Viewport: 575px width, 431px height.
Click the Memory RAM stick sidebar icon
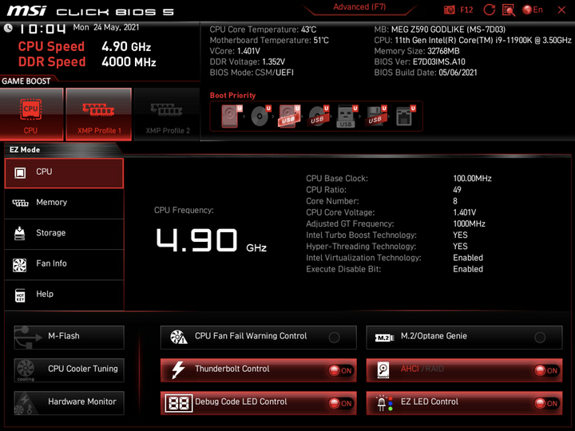20,203
